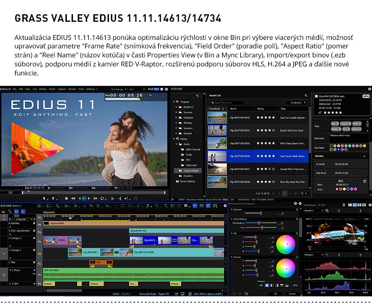This screenshot has height=303, width=372.
Task: Collapse the Projects node in the folder tree
Action: (174, 101)
